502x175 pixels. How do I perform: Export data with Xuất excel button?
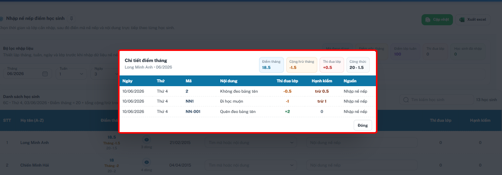point(473,20)
